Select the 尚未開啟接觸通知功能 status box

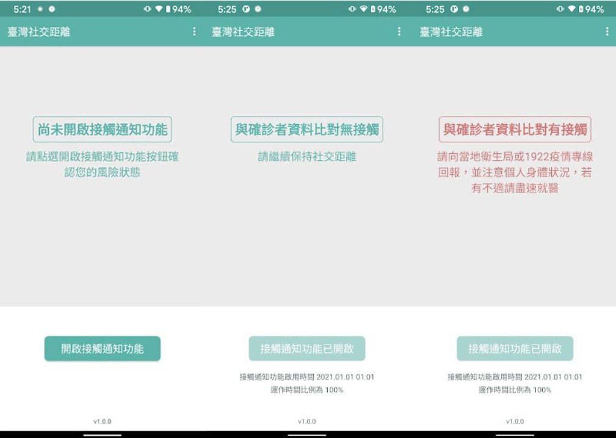(x=102, y=130)
